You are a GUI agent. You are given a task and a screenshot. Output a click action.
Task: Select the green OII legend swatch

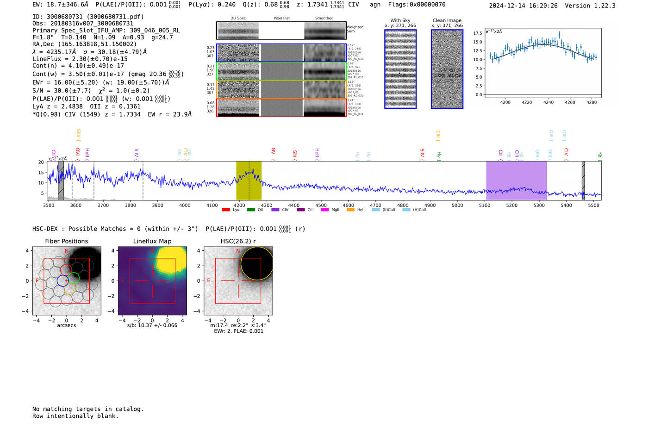[x=251, y=210]
